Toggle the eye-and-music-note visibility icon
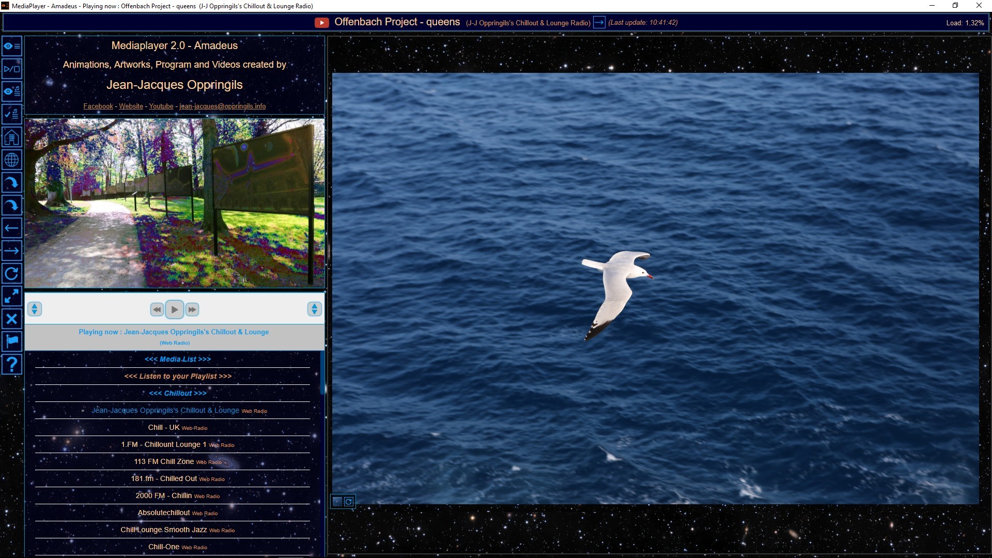 [x=12, y=92]
